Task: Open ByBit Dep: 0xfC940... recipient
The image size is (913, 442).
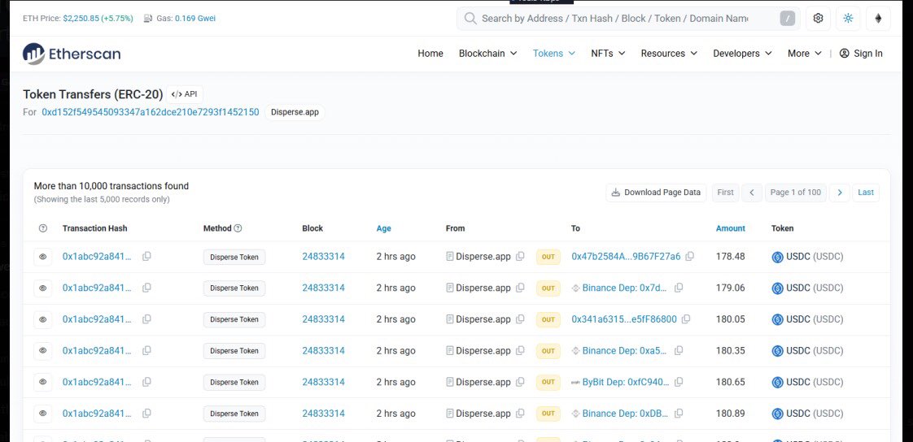Action: (x=627, y=382)
